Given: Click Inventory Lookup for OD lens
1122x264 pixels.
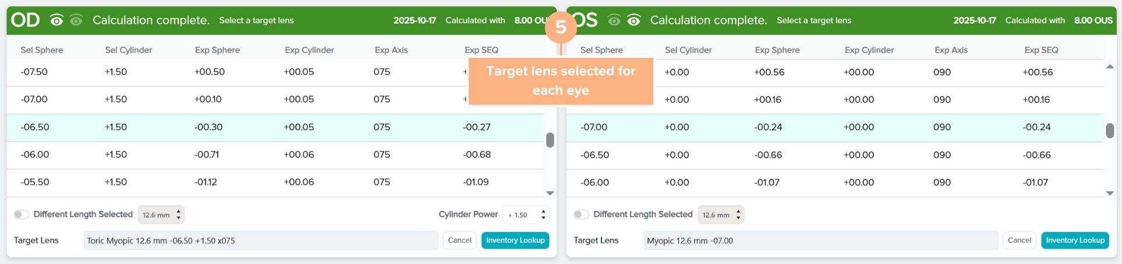Looking at the screenshot, I should click(515, 240).
